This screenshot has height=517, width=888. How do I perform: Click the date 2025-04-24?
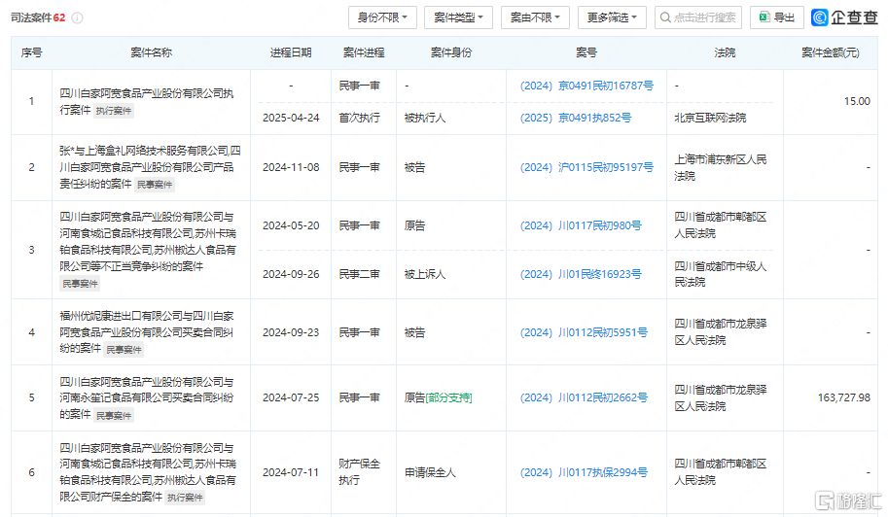tap(291, 118)
